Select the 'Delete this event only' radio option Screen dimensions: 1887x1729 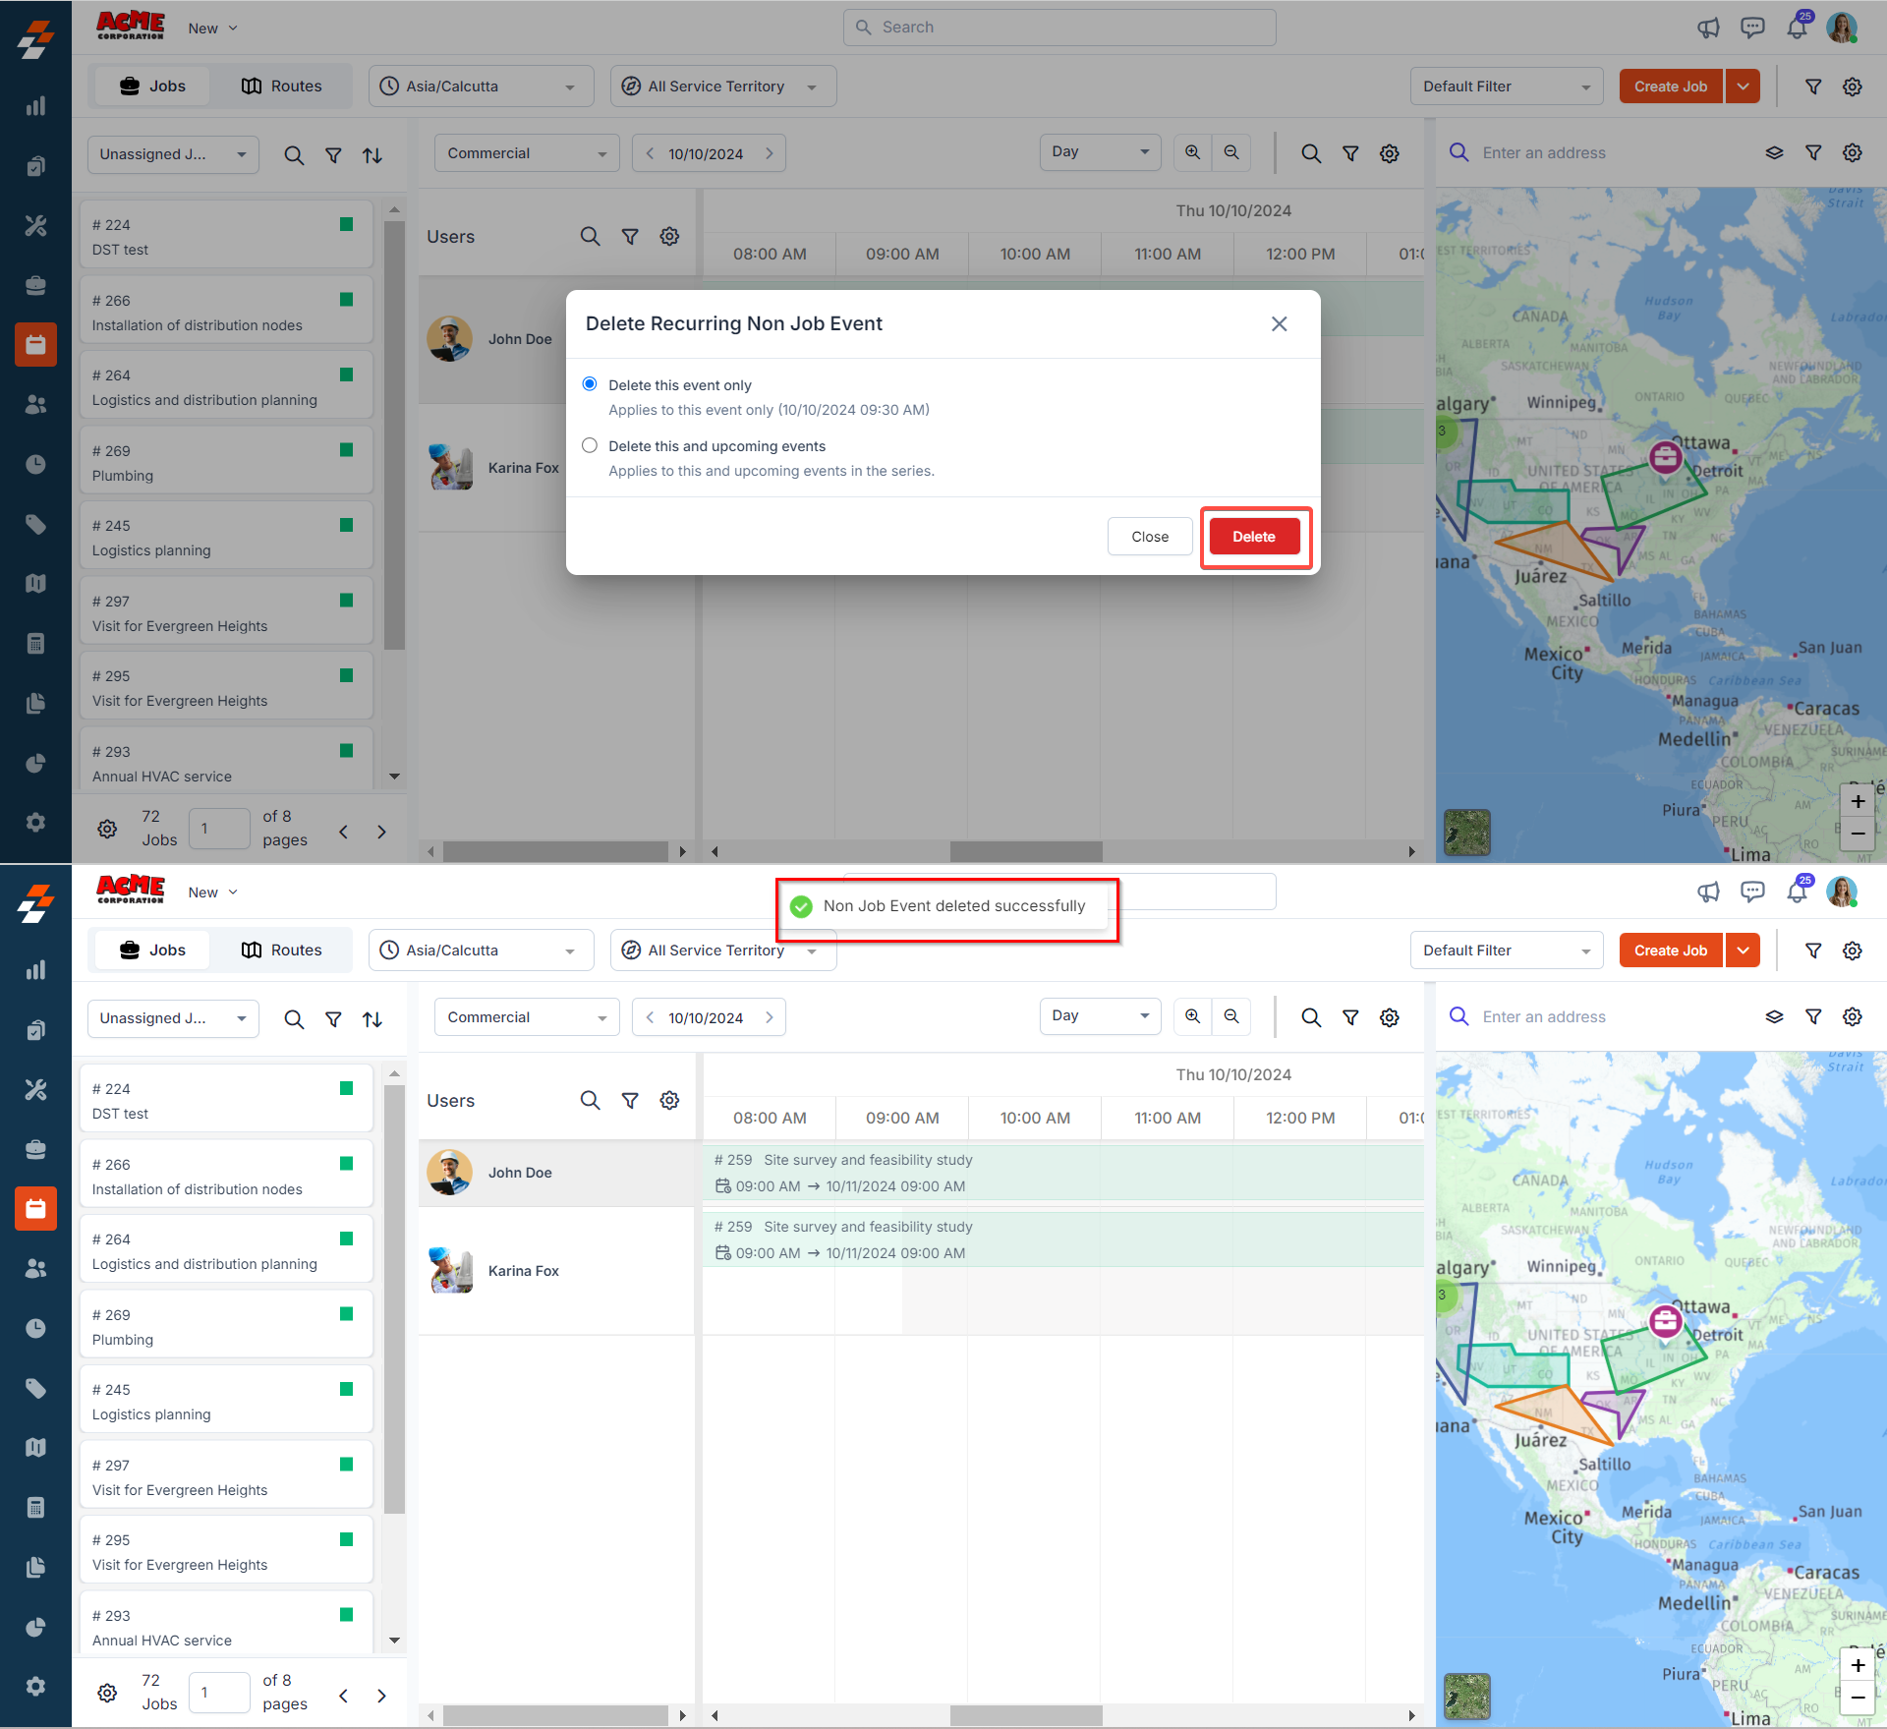[590, 384]
